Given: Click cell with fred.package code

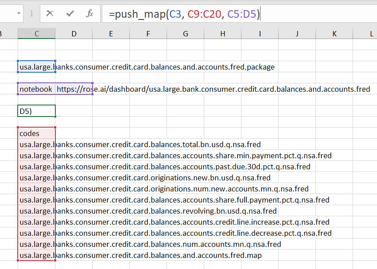Looking at the screenshot, I should point(36,67).
